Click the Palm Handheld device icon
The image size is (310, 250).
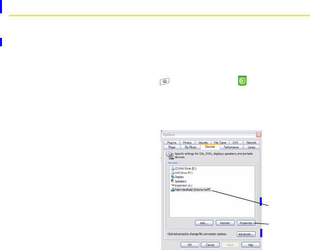point(173,189)
